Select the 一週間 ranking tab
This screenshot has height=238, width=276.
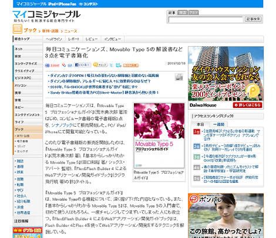click(218, 124)
